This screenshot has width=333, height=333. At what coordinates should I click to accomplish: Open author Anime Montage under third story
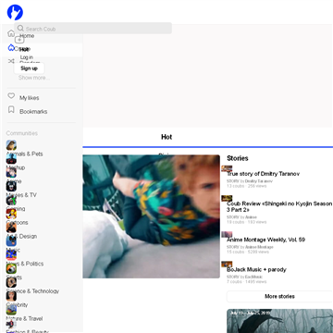[x=259, y=247]
